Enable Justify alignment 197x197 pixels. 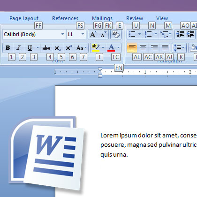(165, 47)
